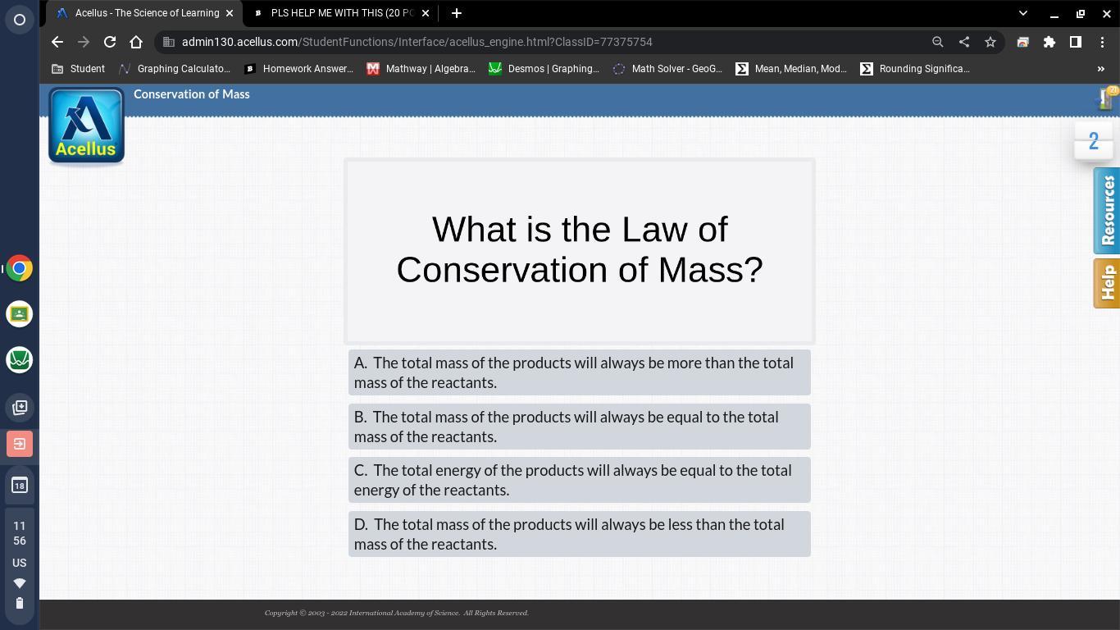The height and width of the screenshot is (630, 1120).
Task: Open the tab search dropdown arrow
Action: point(1022,13)
